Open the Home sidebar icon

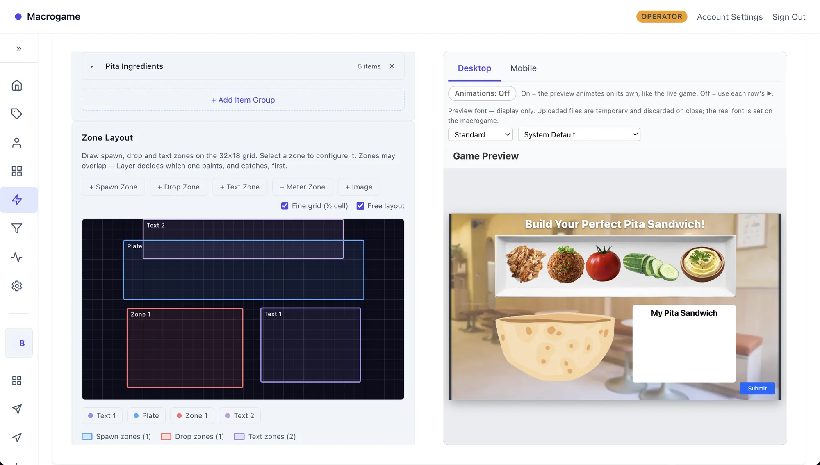(x=17, y=85)
